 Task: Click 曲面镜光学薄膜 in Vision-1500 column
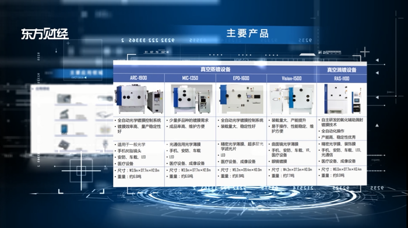pyautogui.click(x=285, y=144)
